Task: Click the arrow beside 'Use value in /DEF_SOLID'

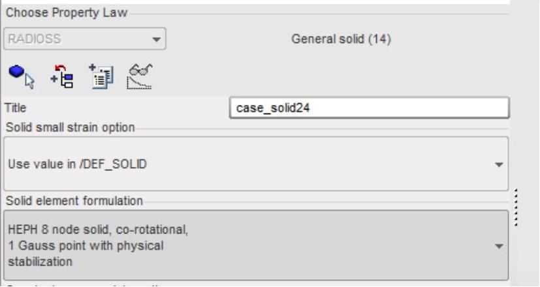Action: tap(499, 164)
